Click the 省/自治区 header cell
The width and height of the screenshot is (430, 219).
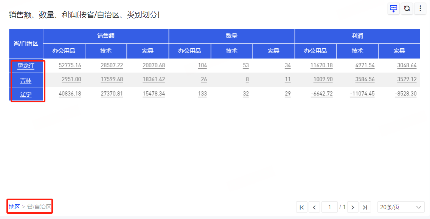click(26, 43)
